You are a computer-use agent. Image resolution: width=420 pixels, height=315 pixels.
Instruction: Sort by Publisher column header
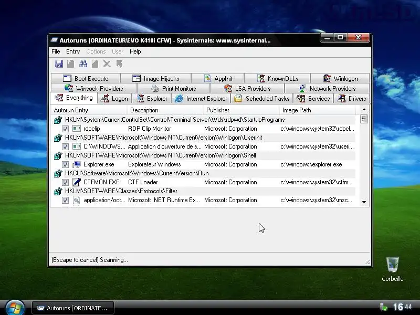(x=241, y=110)
